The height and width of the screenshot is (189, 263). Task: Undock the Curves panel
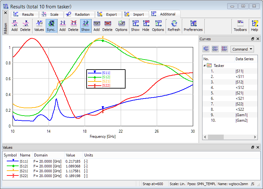click(253, 39)
